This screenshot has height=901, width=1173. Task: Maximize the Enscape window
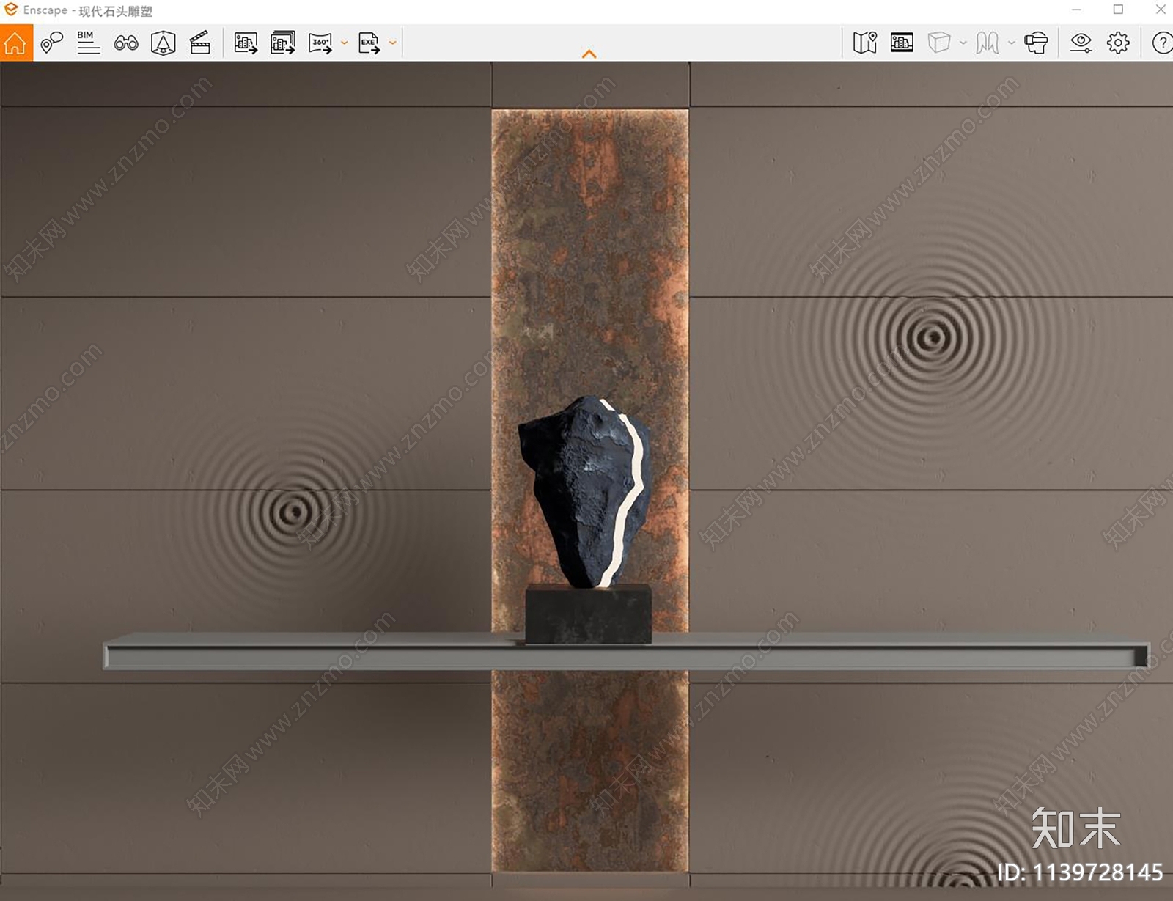1118,10
